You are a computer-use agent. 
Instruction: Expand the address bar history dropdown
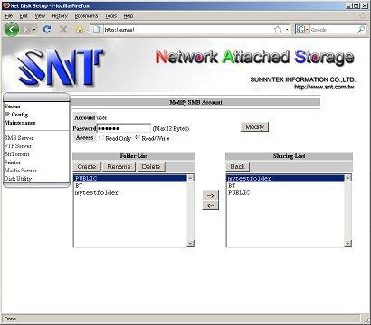pos(287,30)
